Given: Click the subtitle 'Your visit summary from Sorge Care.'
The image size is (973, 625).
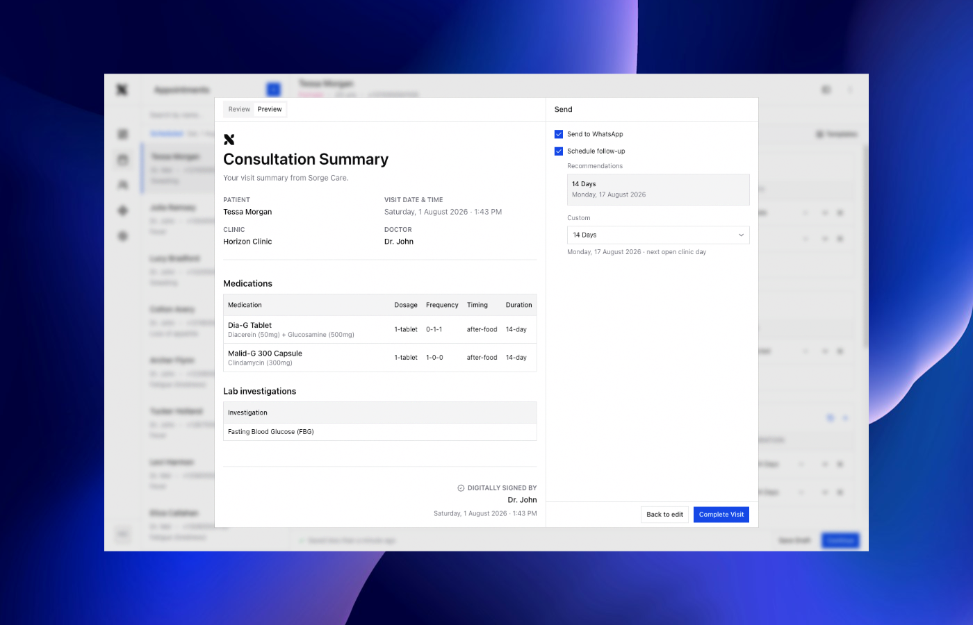Looking at the screenshot, I should [286, 178].
